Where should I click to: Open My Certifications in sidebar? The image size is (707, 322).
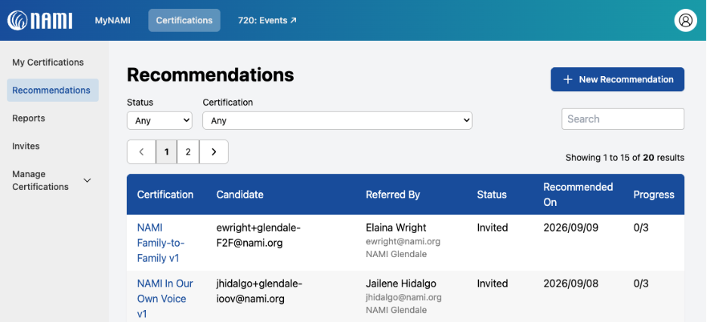click(48, 62)
